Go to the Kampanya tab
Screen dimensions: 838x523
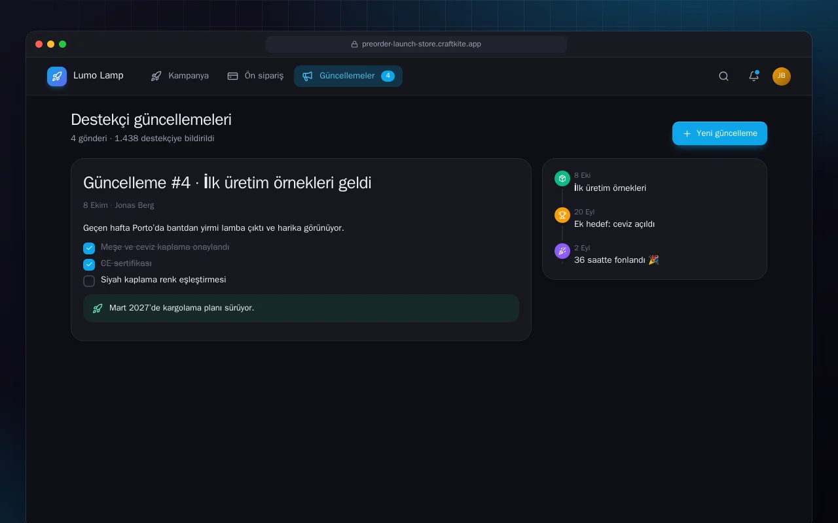tap(179, 76)
